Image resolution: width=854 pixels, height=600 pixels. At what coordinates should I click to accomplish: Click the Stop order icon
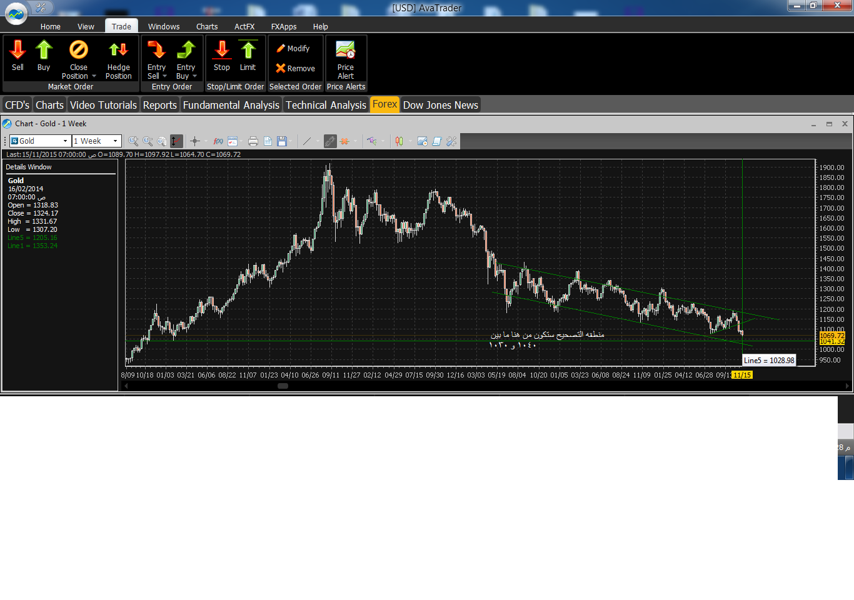coord(222,50)
